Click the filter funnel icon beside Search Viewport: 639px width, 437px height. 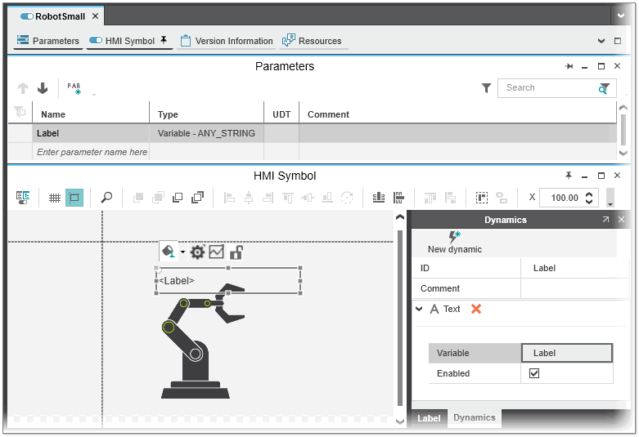point(486,88)
